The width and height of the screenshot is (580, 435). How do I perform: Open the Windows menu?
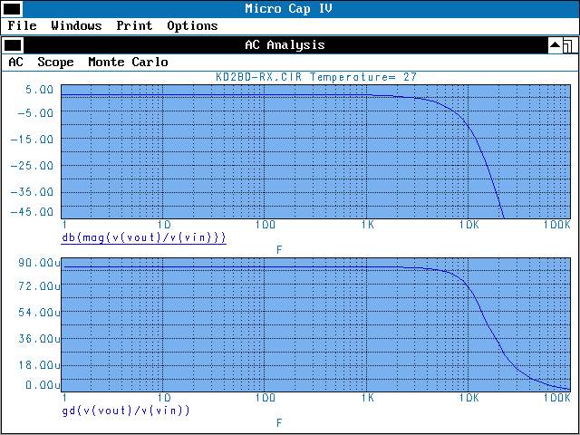pyautogui.click(x=76, y=26)
